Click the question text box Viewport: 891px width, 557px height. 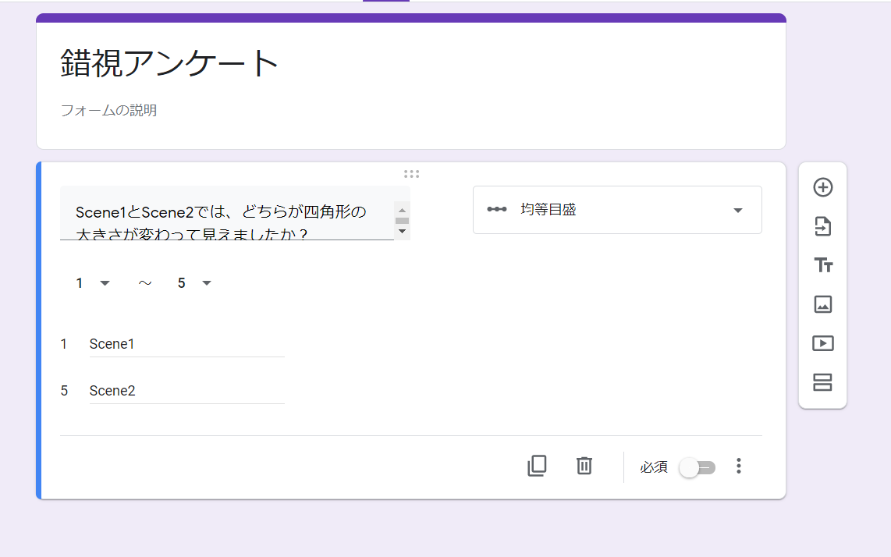[x=226, y=218]
